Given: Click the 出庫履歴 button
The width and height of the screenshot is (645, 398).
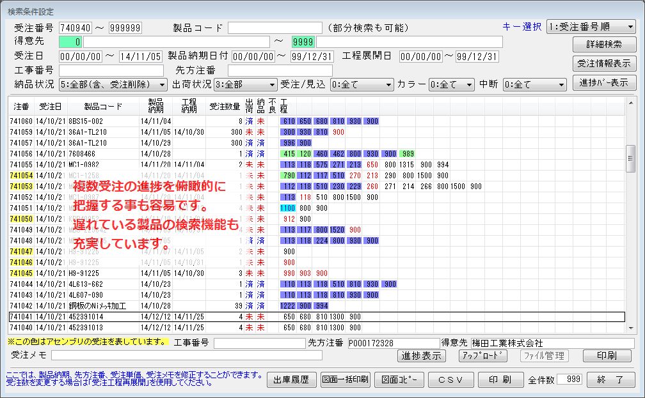Looking at the screenshot, I should click(x=291, y=379).
